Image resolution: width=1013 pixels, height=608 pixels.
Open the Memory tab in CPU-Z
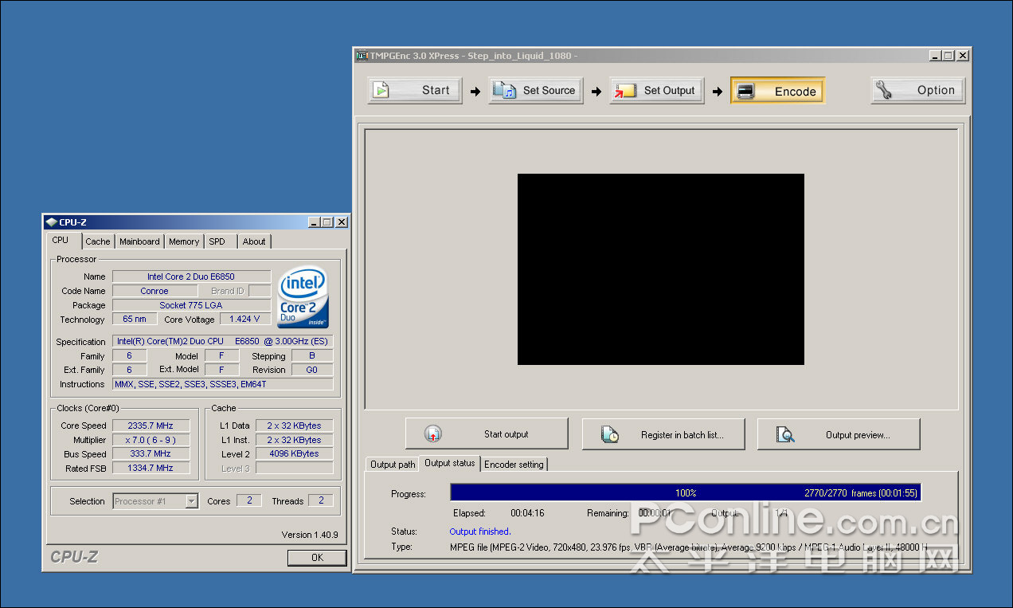pos(184,241)
